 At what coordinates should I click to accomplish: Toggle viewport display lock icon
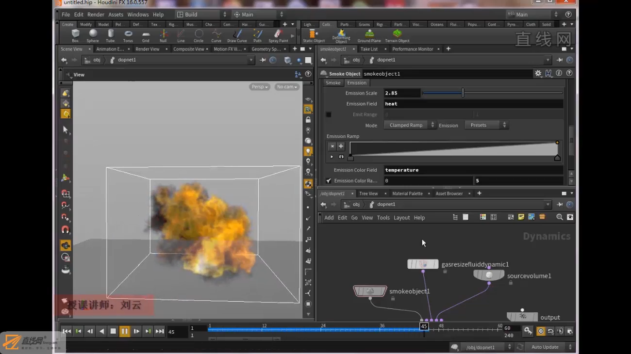(308, 120)
